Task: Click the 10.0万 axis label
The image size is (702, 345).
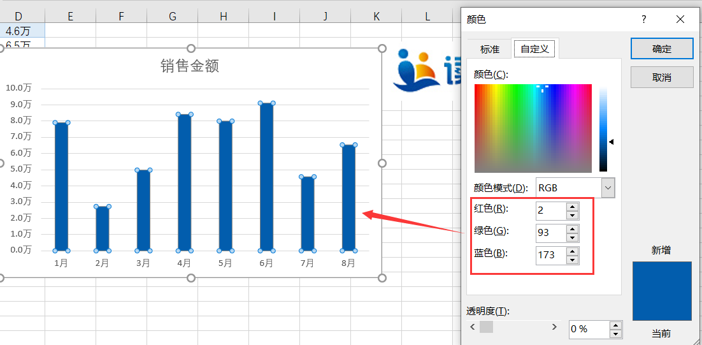Action: click(x=19, y=88)
